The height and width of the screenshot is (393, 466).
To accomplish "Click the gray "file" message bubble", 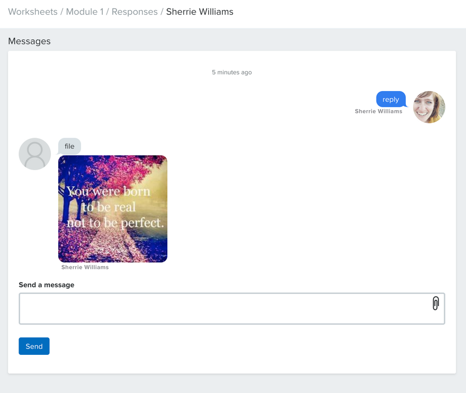I will coord(70,146).
